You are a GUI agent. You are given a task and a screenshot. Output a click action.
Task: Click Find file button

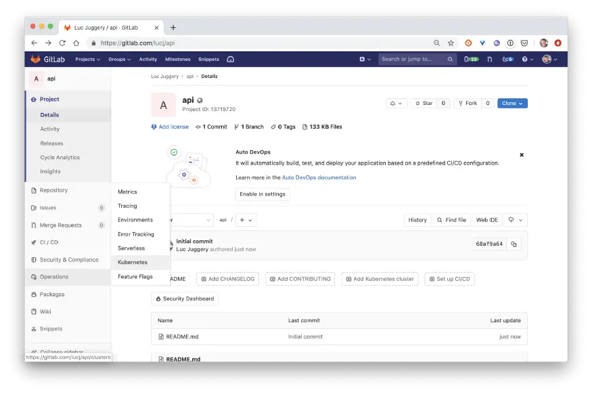451,220
